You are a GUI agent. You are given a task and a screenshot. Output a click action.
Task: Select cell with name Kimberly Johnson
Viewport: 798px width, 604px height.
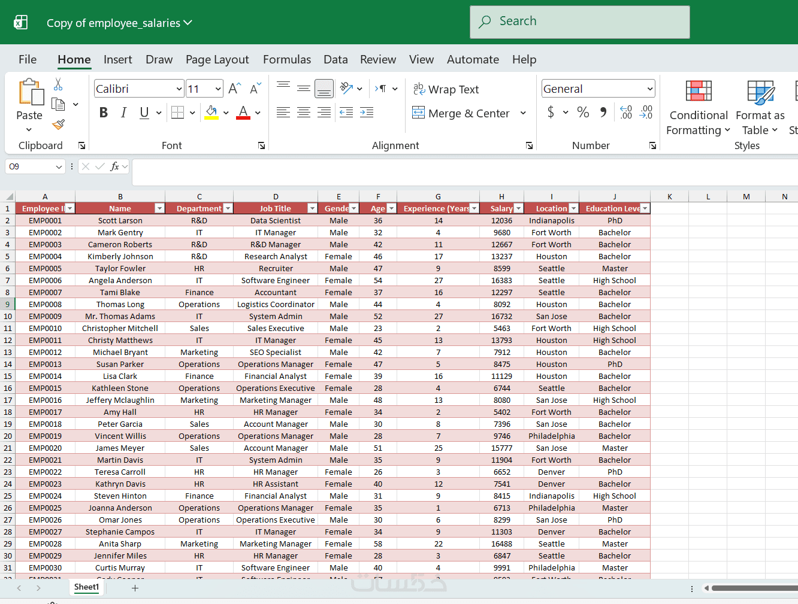(120, 256)
